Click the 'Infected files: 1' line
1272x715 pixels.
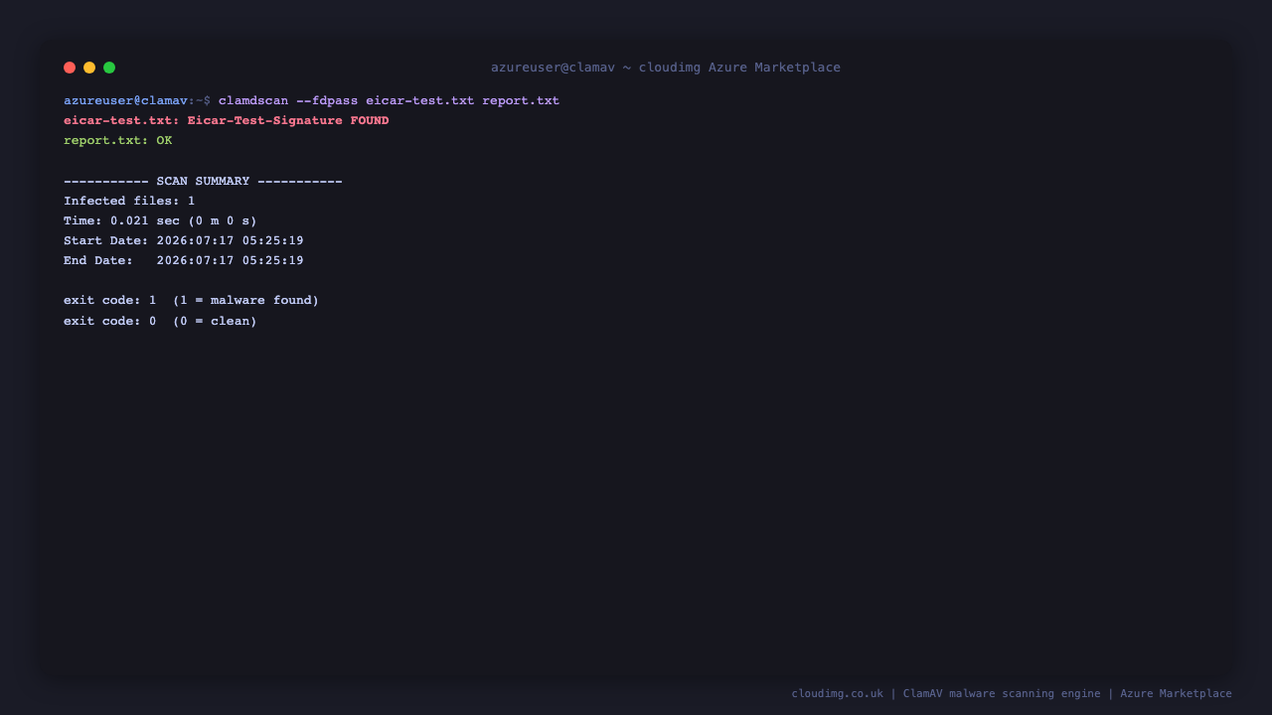129,201
